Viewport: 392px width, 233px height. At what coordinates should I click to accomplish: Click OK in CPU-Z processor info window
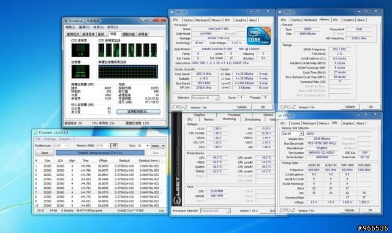263,107
